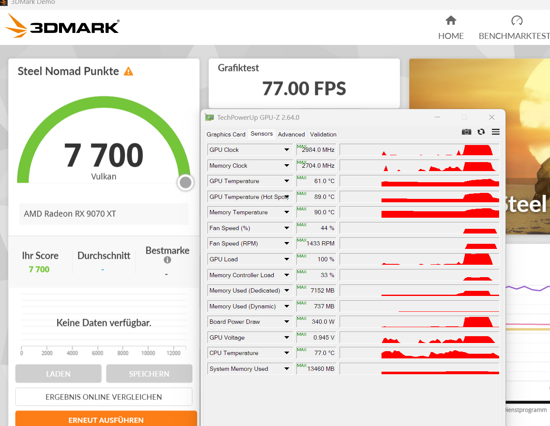550x426 pixels.
Task: Open the Memory Controller Load dropdown
Action: point(287,275)
